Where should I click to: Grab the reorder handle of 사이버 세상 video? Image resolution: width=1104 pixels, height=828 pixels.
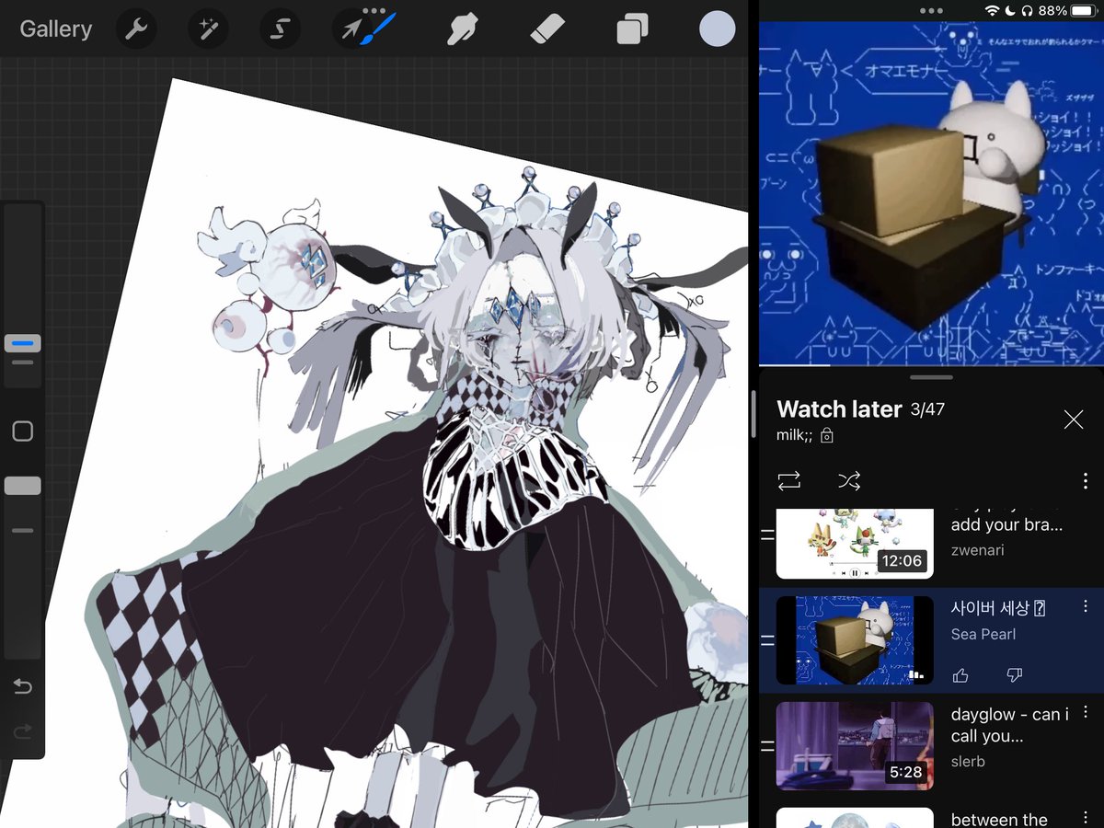point(767,640)
